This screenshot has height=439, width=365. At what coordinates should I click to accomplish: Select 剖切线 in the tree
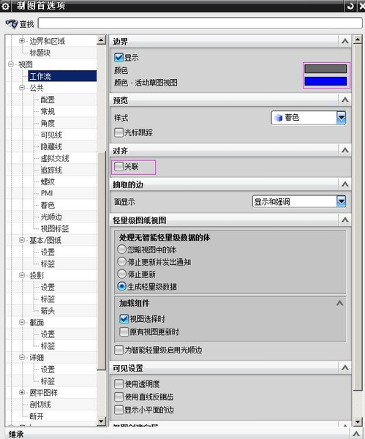(40, 405)
